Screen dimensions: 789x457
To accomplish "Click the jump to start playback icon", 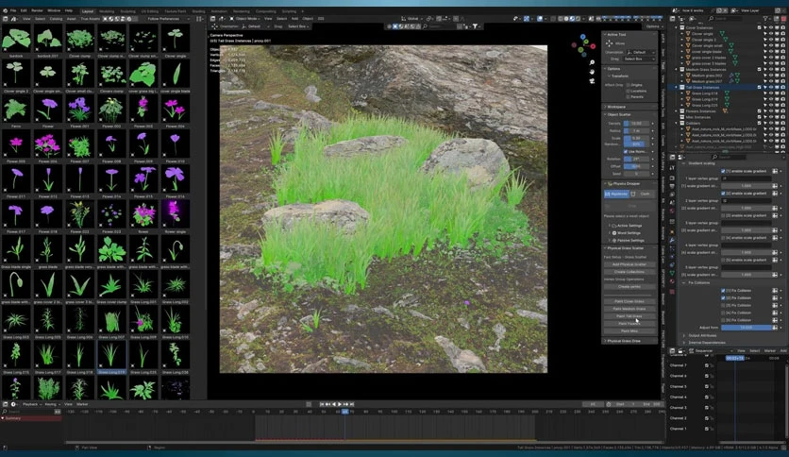I will coord(322,404).
